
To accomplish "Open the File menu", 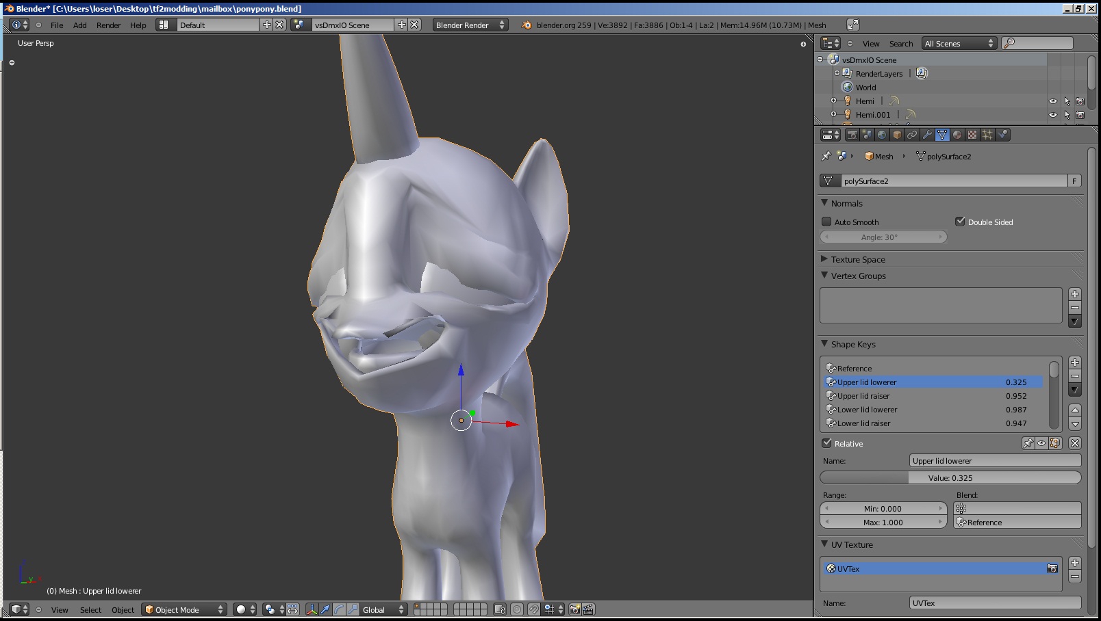I will click(x=57, y=25).
